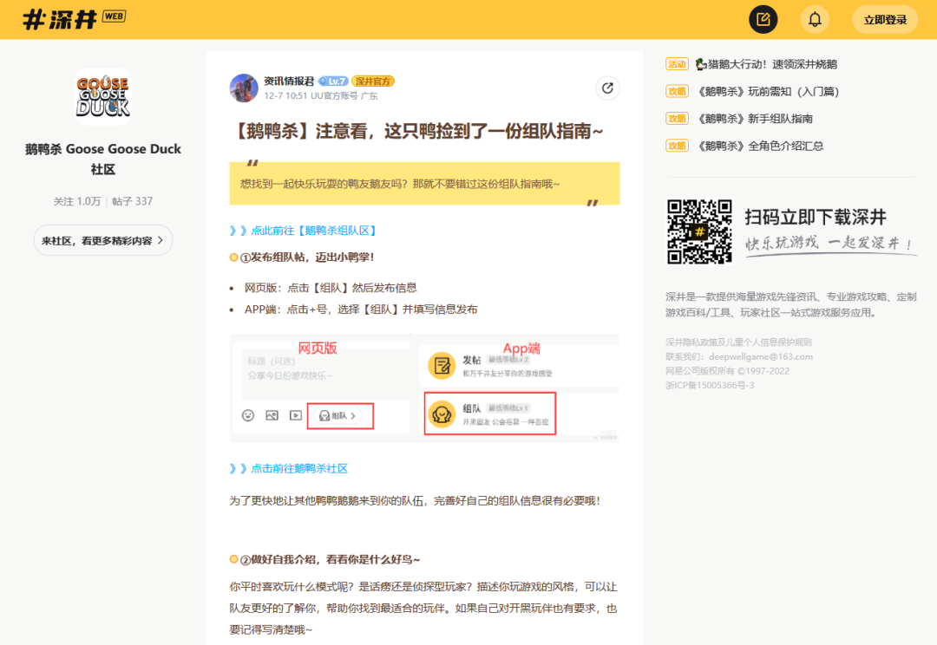The height and width of the screenshot is (645, 937).
Task: Open 《鹅鸭杀》新手组队指南 guide
Action: (x=756, y=119)
